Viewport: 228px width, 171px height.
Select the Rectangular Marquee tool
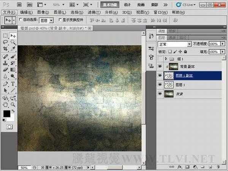coord(5,35)
